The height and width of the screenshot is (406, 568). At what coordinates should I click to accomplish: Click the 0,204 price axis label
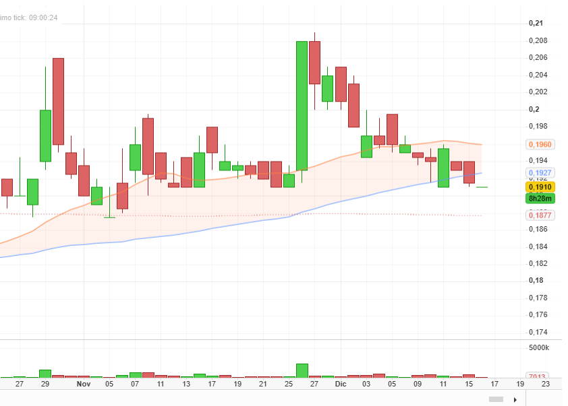pyautogui.click(x=538, y=75)
